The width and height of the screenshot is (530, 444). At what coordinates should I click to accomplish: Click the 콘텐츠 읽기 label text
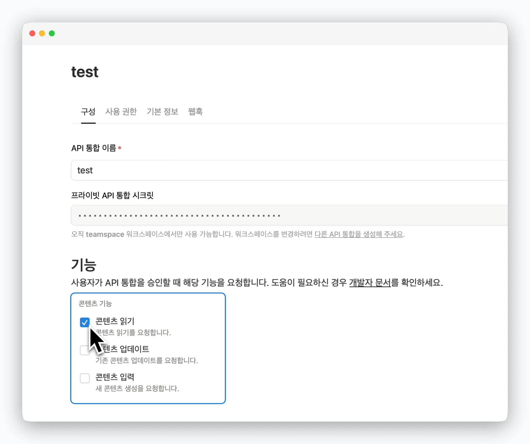pos(115,321)
